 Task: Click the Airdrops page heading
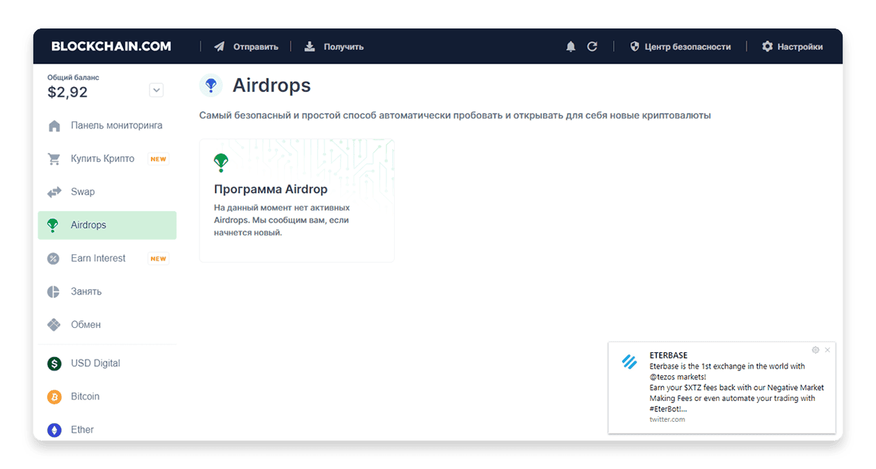[x=272, y=85]
